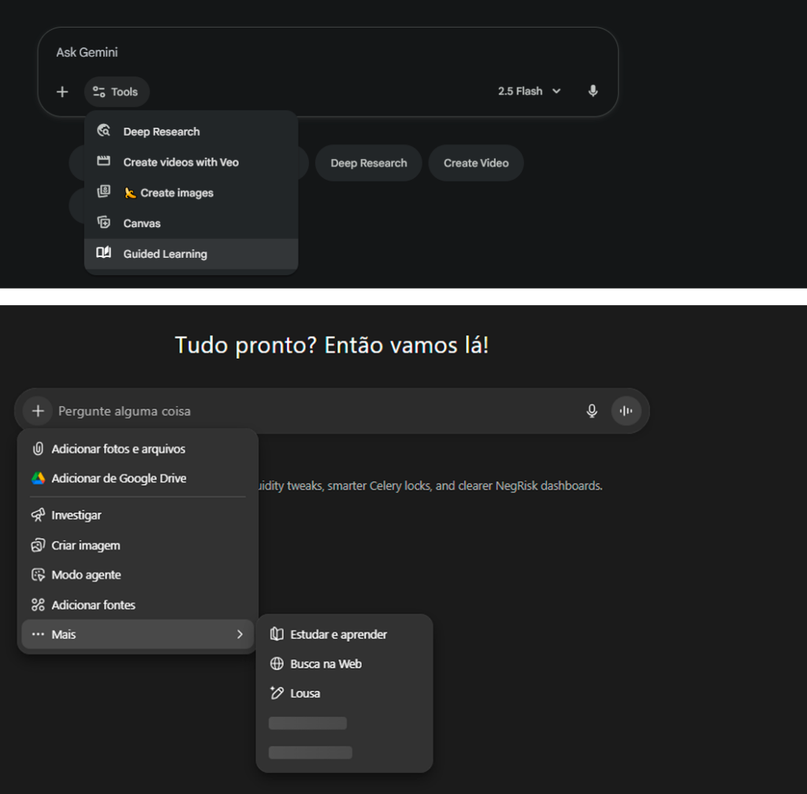Open the 2.5 Flash model dropdown
Screen dimensions: 807x794
pyautogui.click(x=529, y=91)
